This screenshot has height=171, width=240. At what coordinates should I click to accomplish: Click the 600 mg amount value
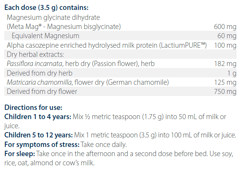[x=225, y=26]
